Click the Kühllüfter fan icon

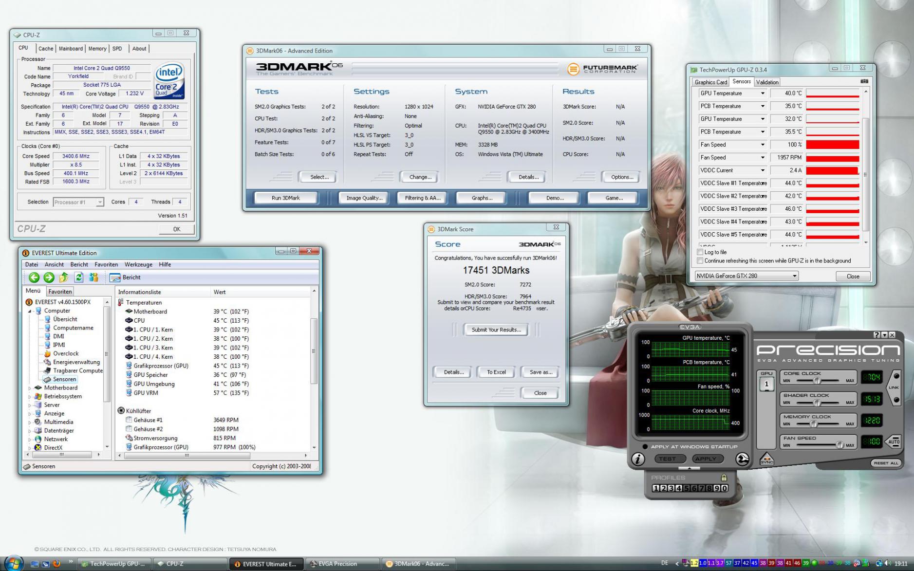click(121, 411)
